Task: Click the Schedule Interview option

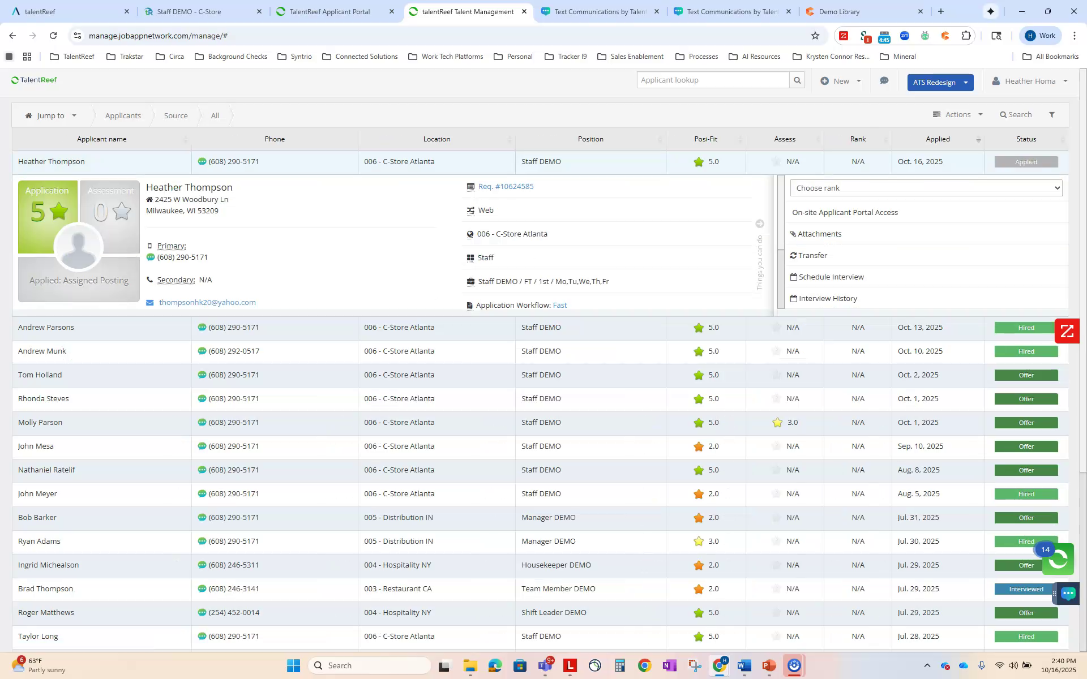Action: [x=831, y=277]
